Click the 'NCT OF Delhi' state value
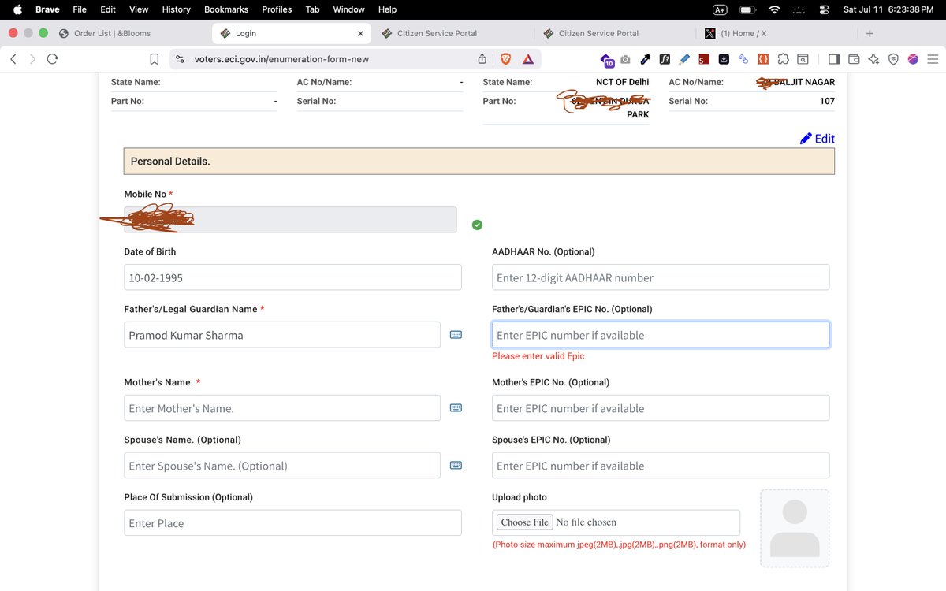Viewport: 946px width, 591px height. click(623, 82)
